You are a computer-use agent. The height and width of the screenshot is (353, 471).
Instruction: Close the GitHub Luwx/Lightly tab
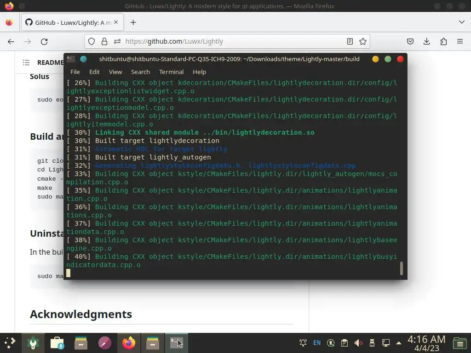116,22
